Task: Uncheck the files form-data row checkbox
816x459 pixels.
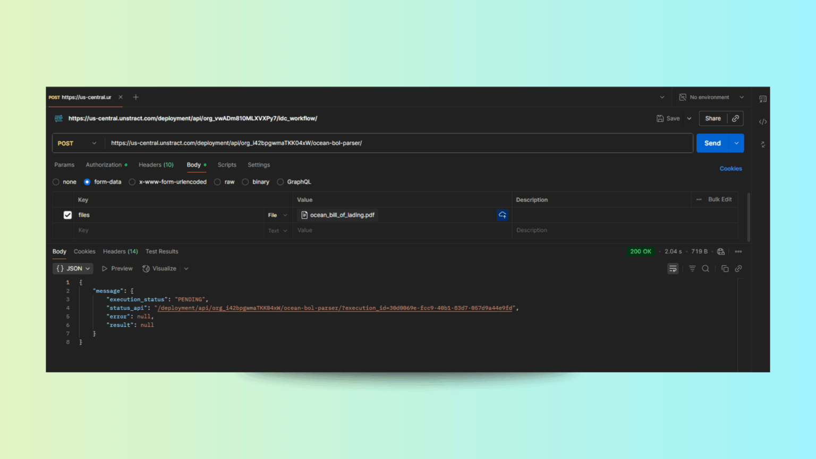Action: (67, 215)
